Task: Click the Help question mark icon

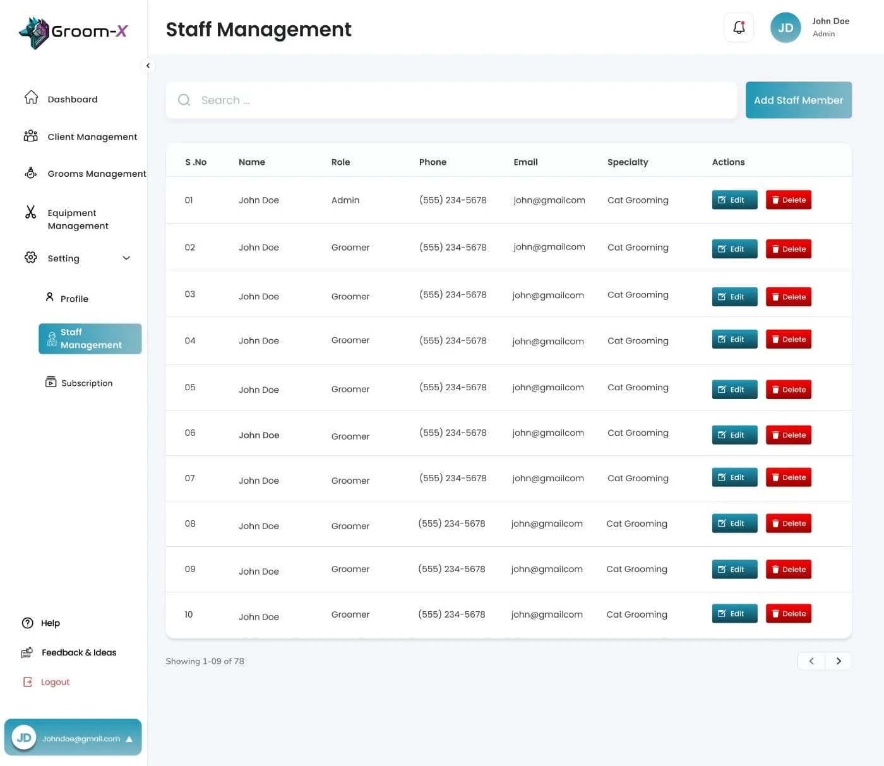Action: click(28, 623)
